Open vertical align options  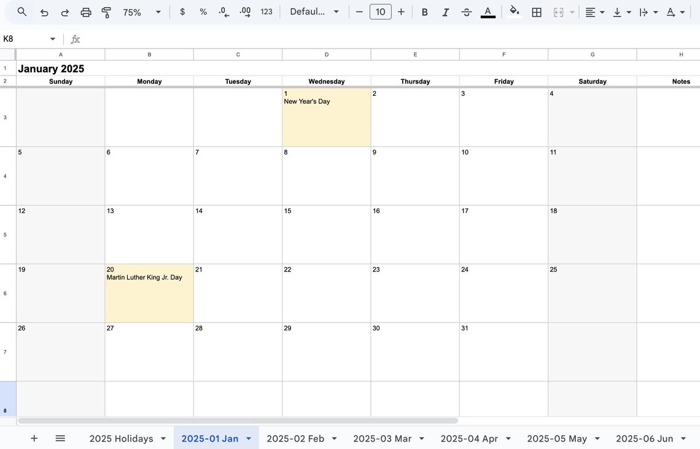(621, 12)
